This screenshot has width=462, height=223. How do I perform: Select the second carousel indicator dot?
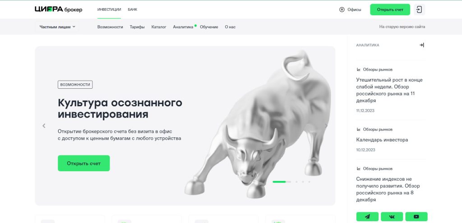(296, 182)
